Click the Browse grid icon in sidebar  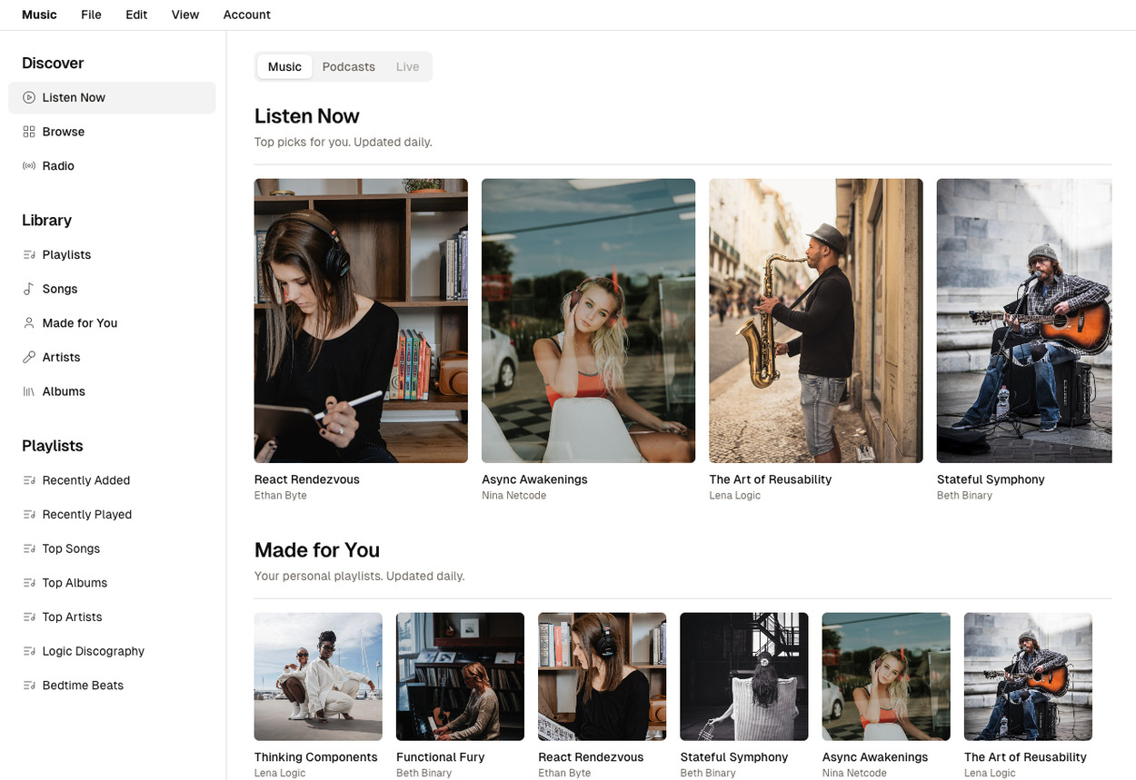(x=29, y=132)
